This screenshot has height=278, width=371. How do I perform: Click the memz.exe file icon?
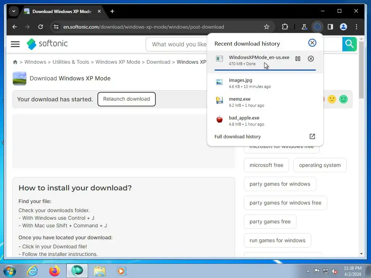[x=219, y=100]
